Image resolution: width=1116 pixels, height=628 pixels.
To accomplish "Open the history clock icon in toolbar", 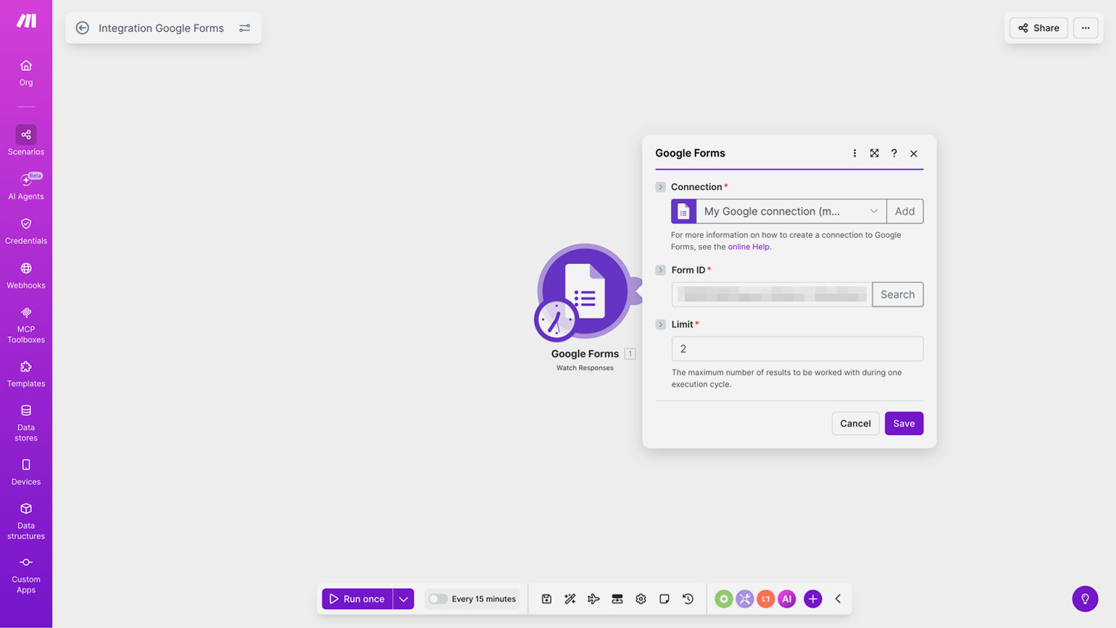I will click(688, 599).
